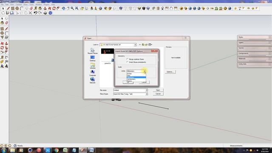Switch to Back view icon

[171, 8]
